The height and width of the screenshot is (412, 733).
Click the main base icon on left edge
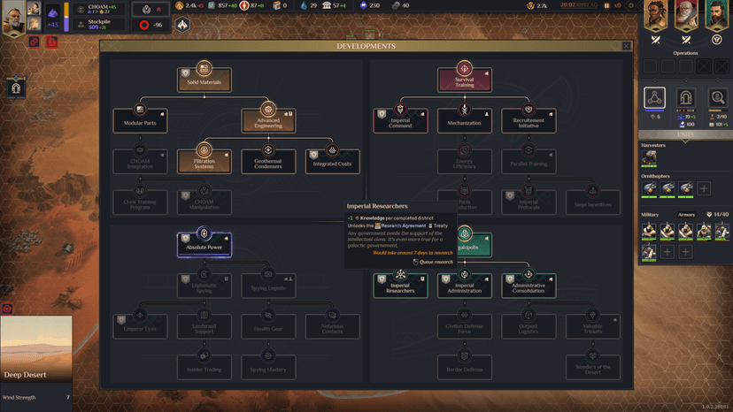(16, 88)
